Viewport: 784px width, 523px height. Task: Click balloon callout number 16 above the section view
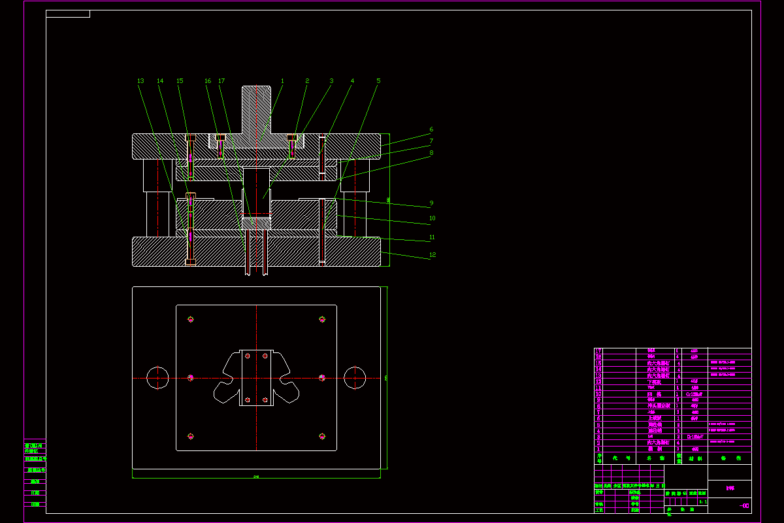coord(208,81)
